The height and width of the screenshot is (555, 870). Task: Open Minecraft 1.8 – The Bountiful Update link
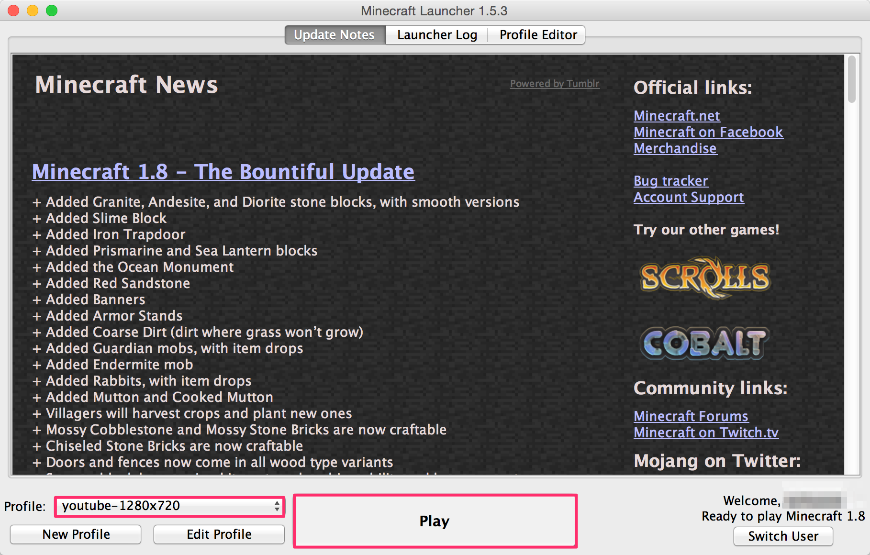[223, 172]
